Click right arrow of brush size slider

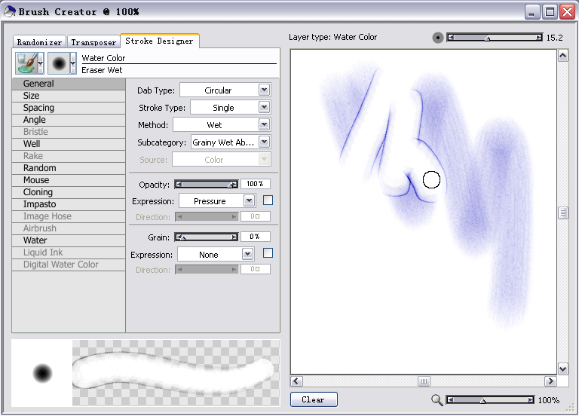539,37
